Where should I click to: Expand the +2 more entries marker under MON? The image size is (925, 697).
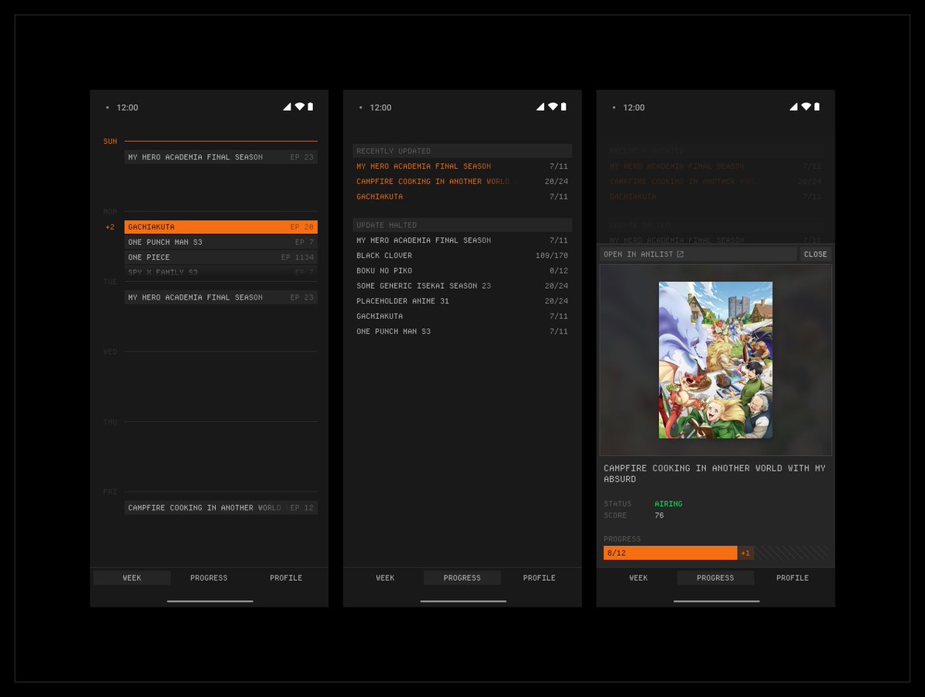(110, 227)
